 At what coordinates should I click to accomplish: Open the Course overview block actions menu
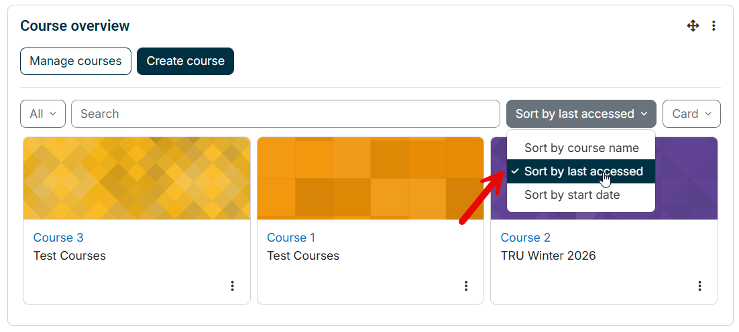pos(714,26)
